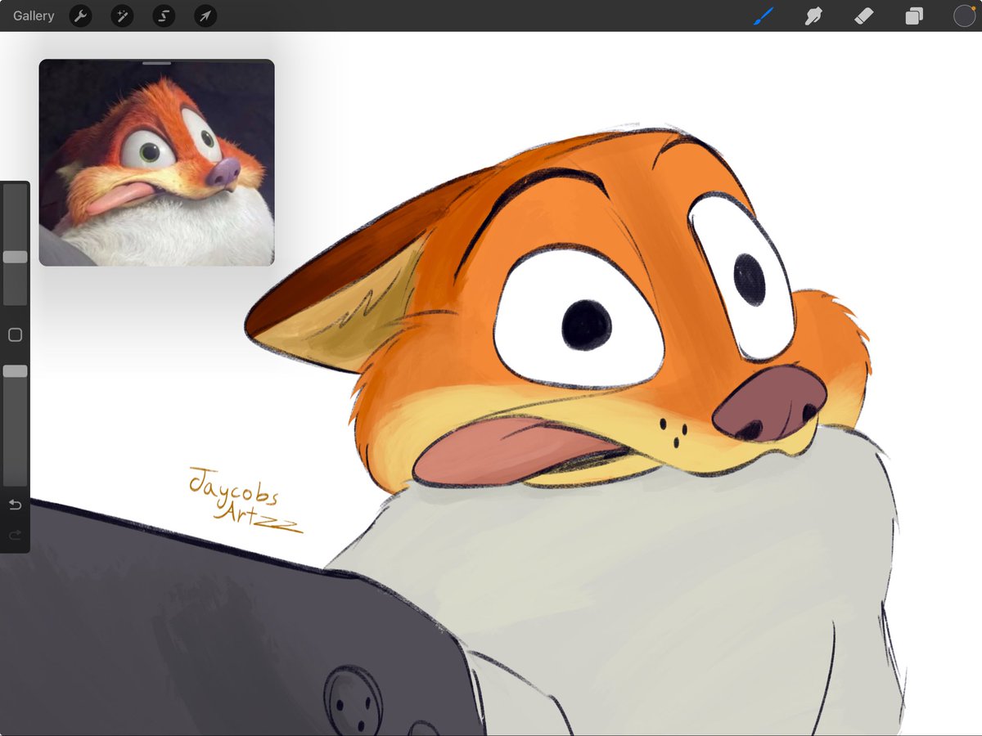Open the Actions menu with the wrench icon
982x736 pixels.
[x=80, y=16]
